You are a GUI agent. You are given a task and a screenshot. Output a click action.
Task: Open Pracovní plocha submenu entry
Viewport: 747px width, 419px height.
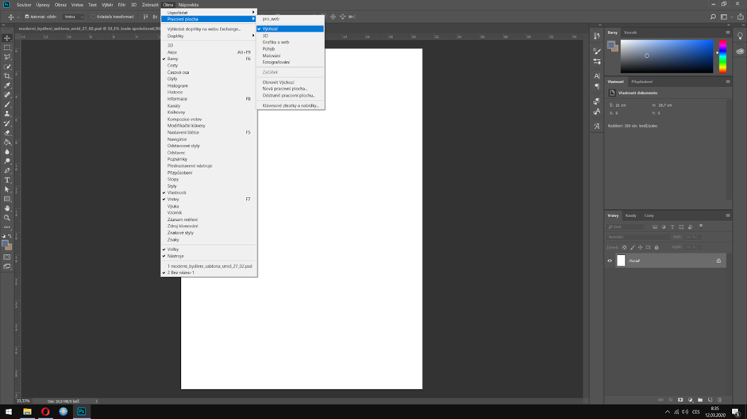pos(209,19)
